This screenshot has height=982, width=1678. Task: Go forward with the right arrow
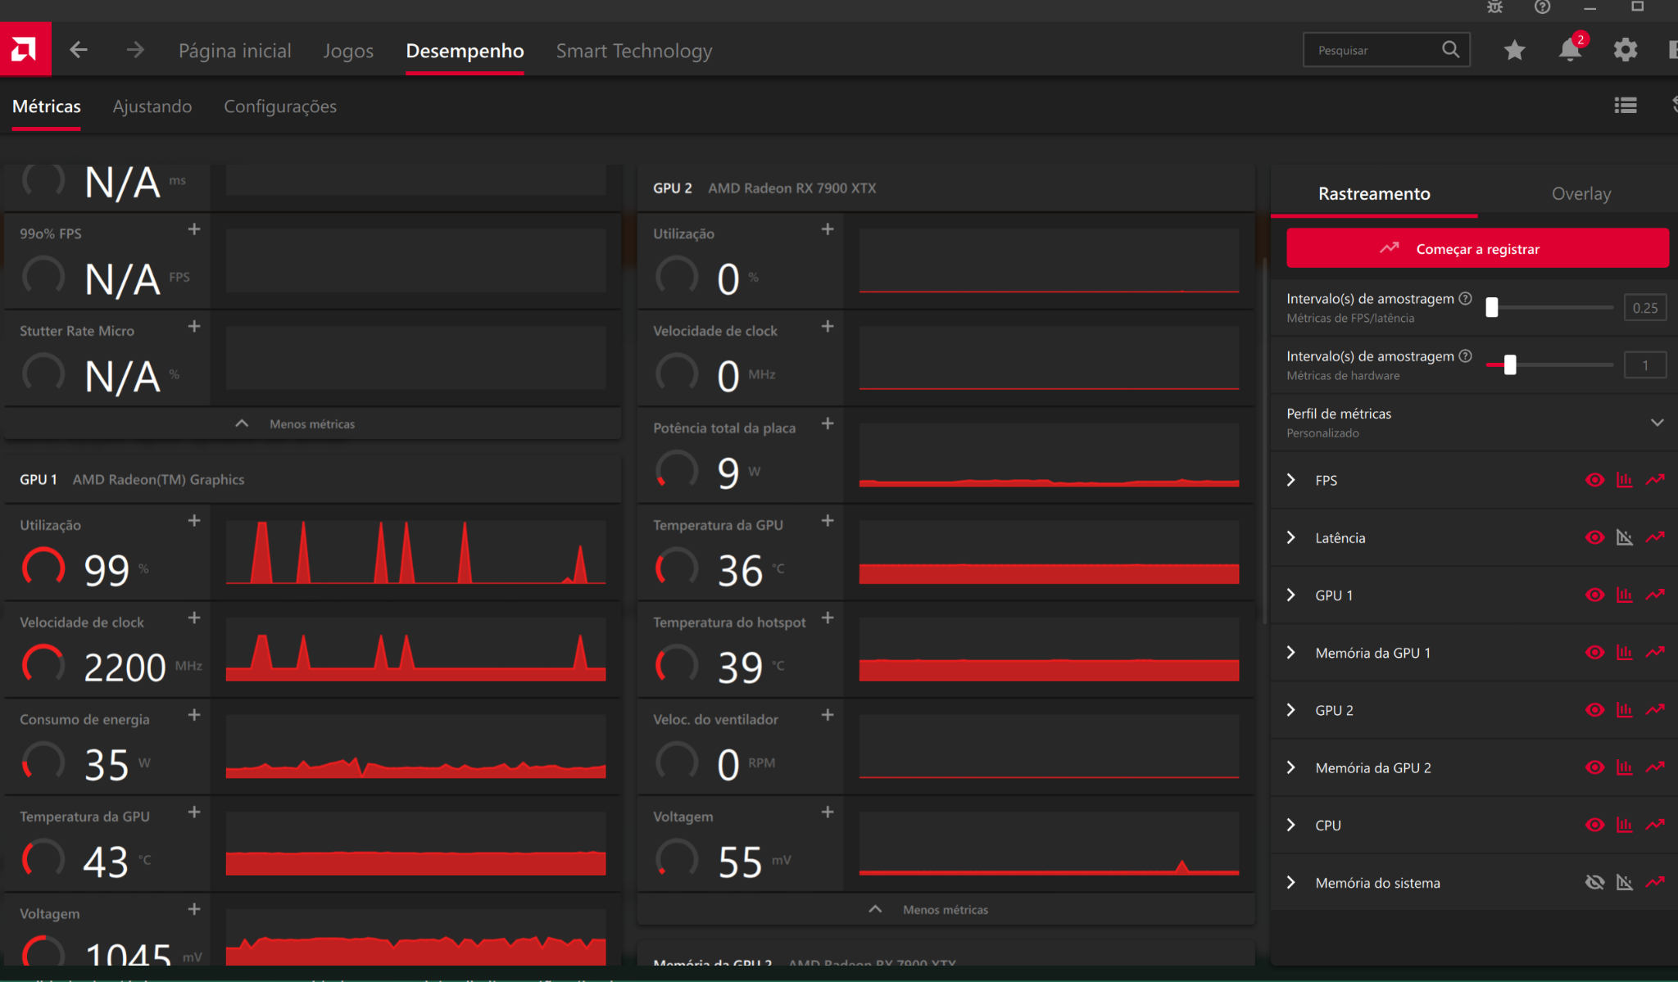[x=135, y=50]
